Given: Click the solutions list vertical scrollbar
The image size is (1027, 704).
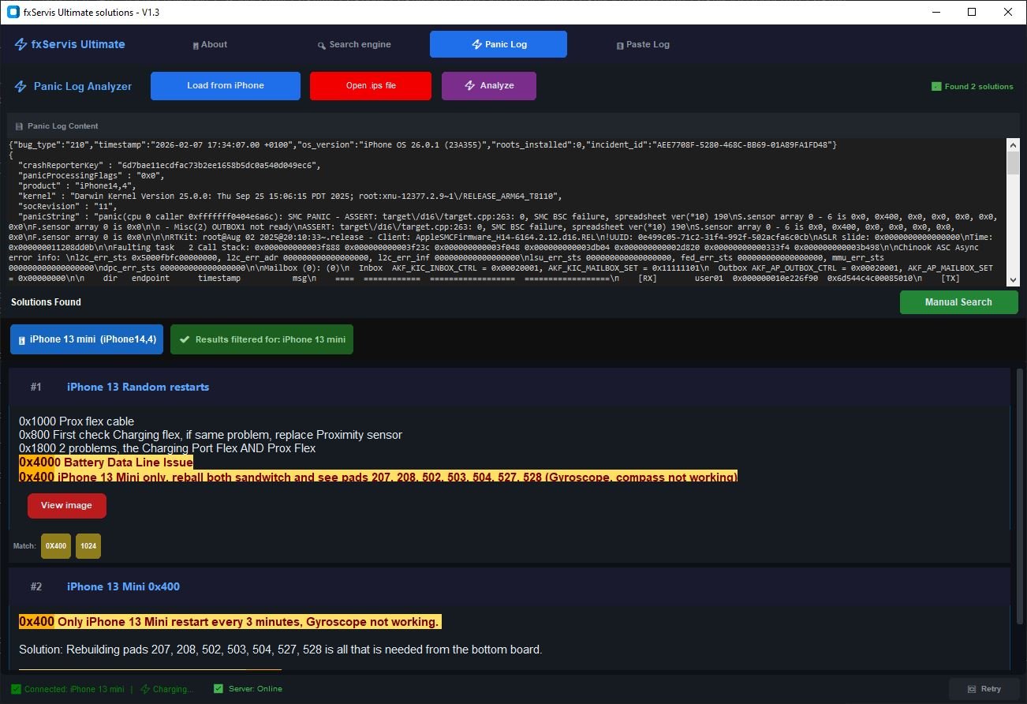Looking at the screenshot, I should 1019,497.
